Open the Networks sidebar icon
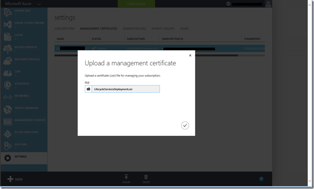 click(8, 98)
